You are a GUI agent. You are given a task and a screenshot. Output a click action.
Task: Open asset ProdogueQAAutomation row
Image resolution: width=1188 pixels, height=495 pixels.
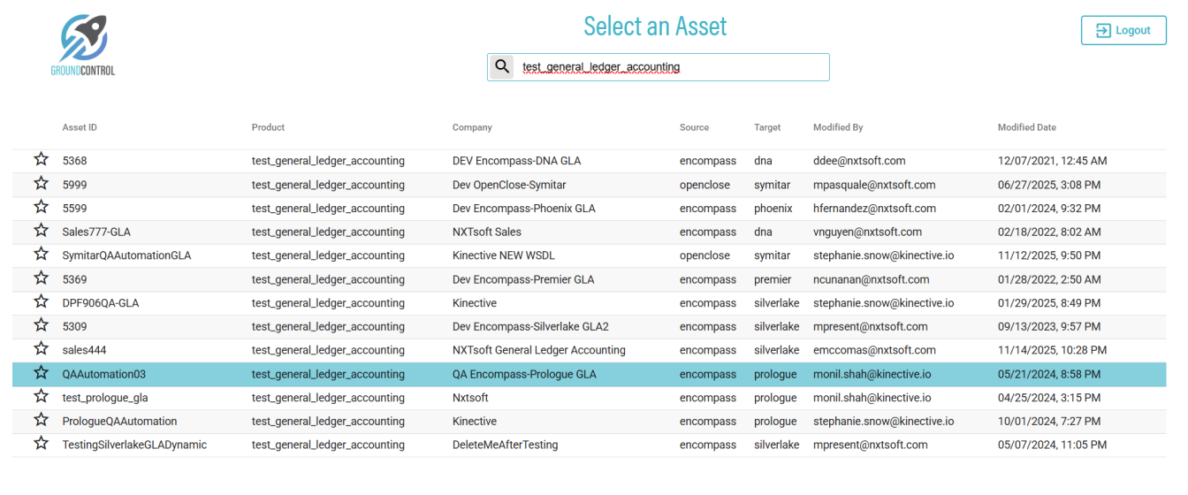point(119,422)
